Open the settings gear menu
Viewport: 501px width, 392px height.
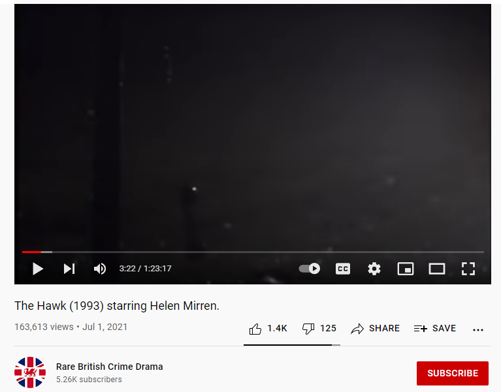tap(374, 269)
